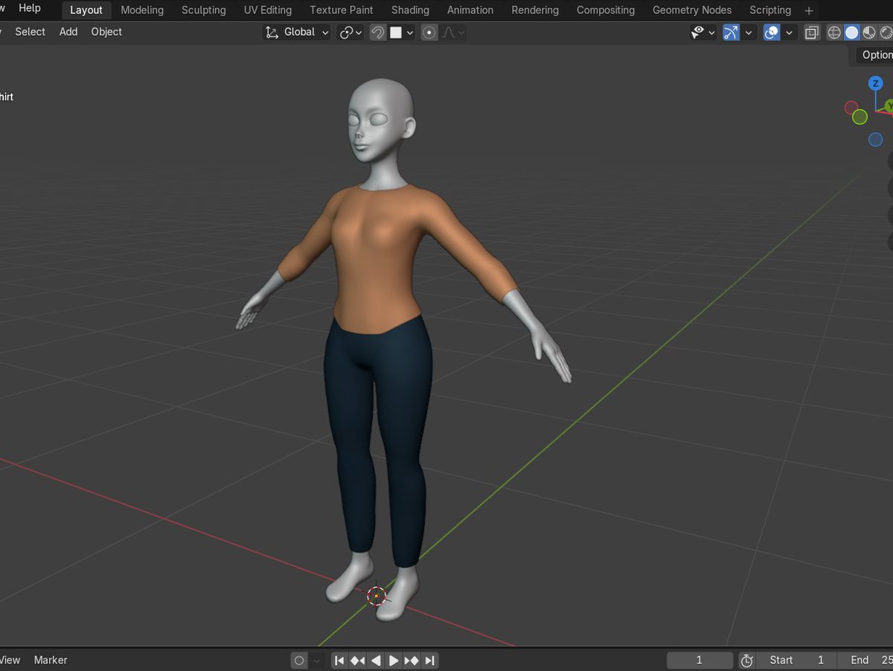
Task: Switch to the Layout workspace tab
Action: point(86,10)
